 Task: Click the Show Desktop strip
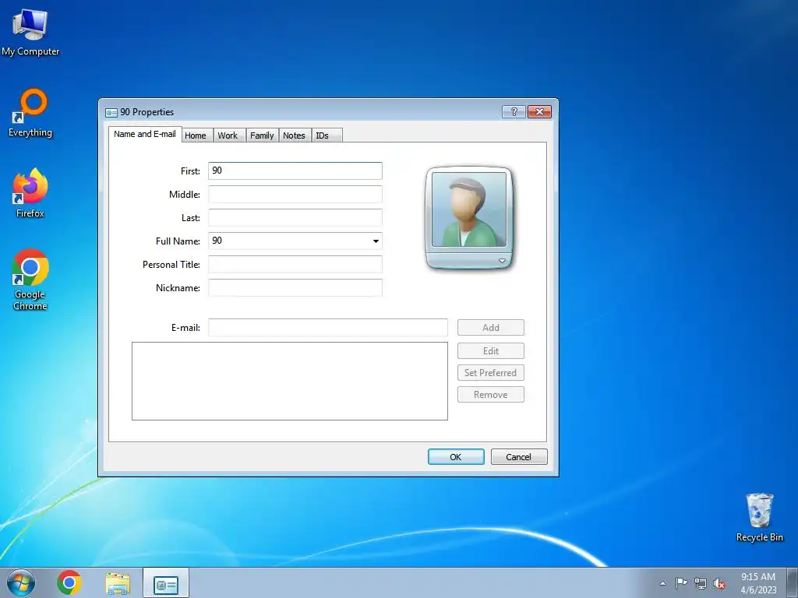click(793, 583)
